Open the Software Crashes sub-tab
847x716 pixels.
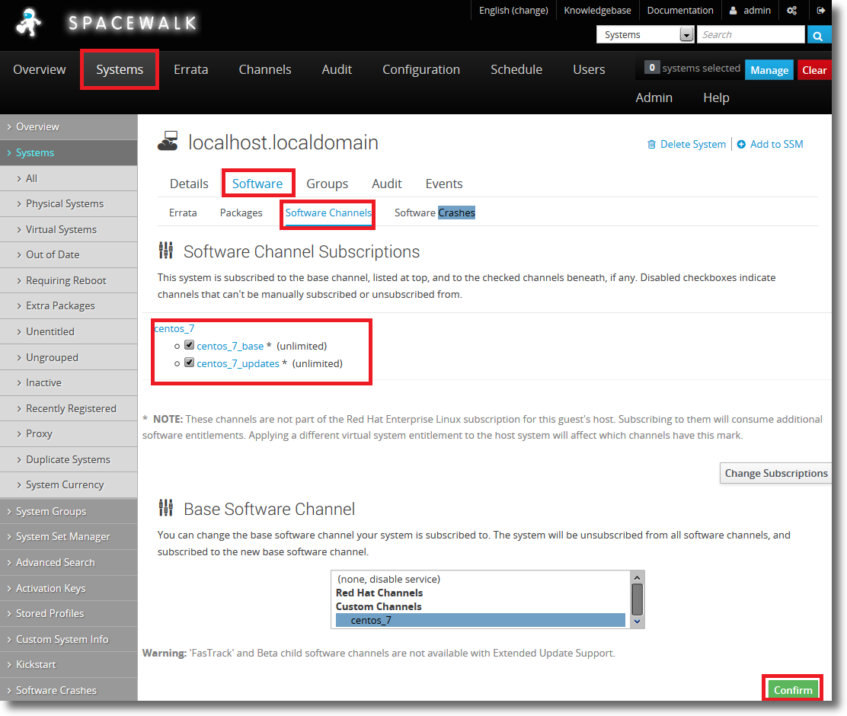tap(435, 213)
